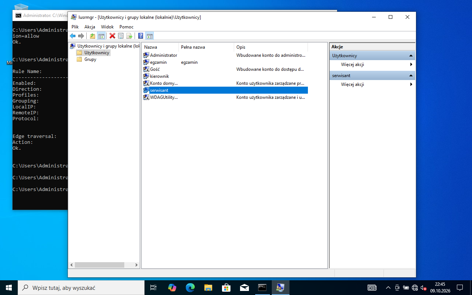
Task: Click tree pane scrollbar left arrow
Action: click(72, 265)
